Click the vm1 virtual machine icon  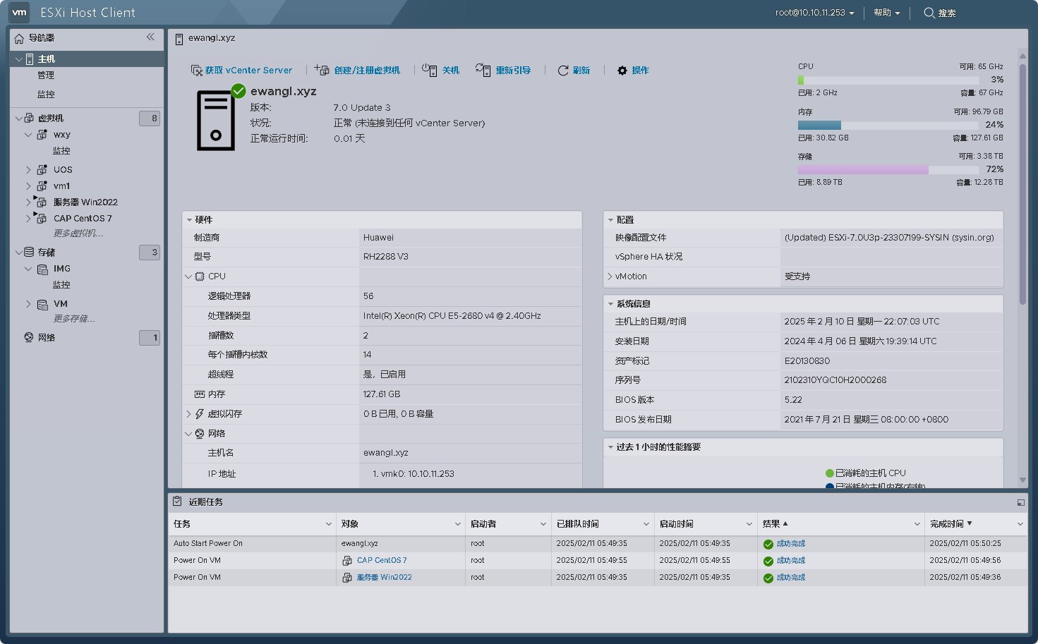click(42, 186)
